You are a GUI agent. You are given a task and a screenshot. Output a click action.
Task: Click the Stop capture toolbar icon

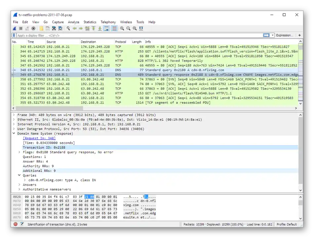(x=20, y=28)
